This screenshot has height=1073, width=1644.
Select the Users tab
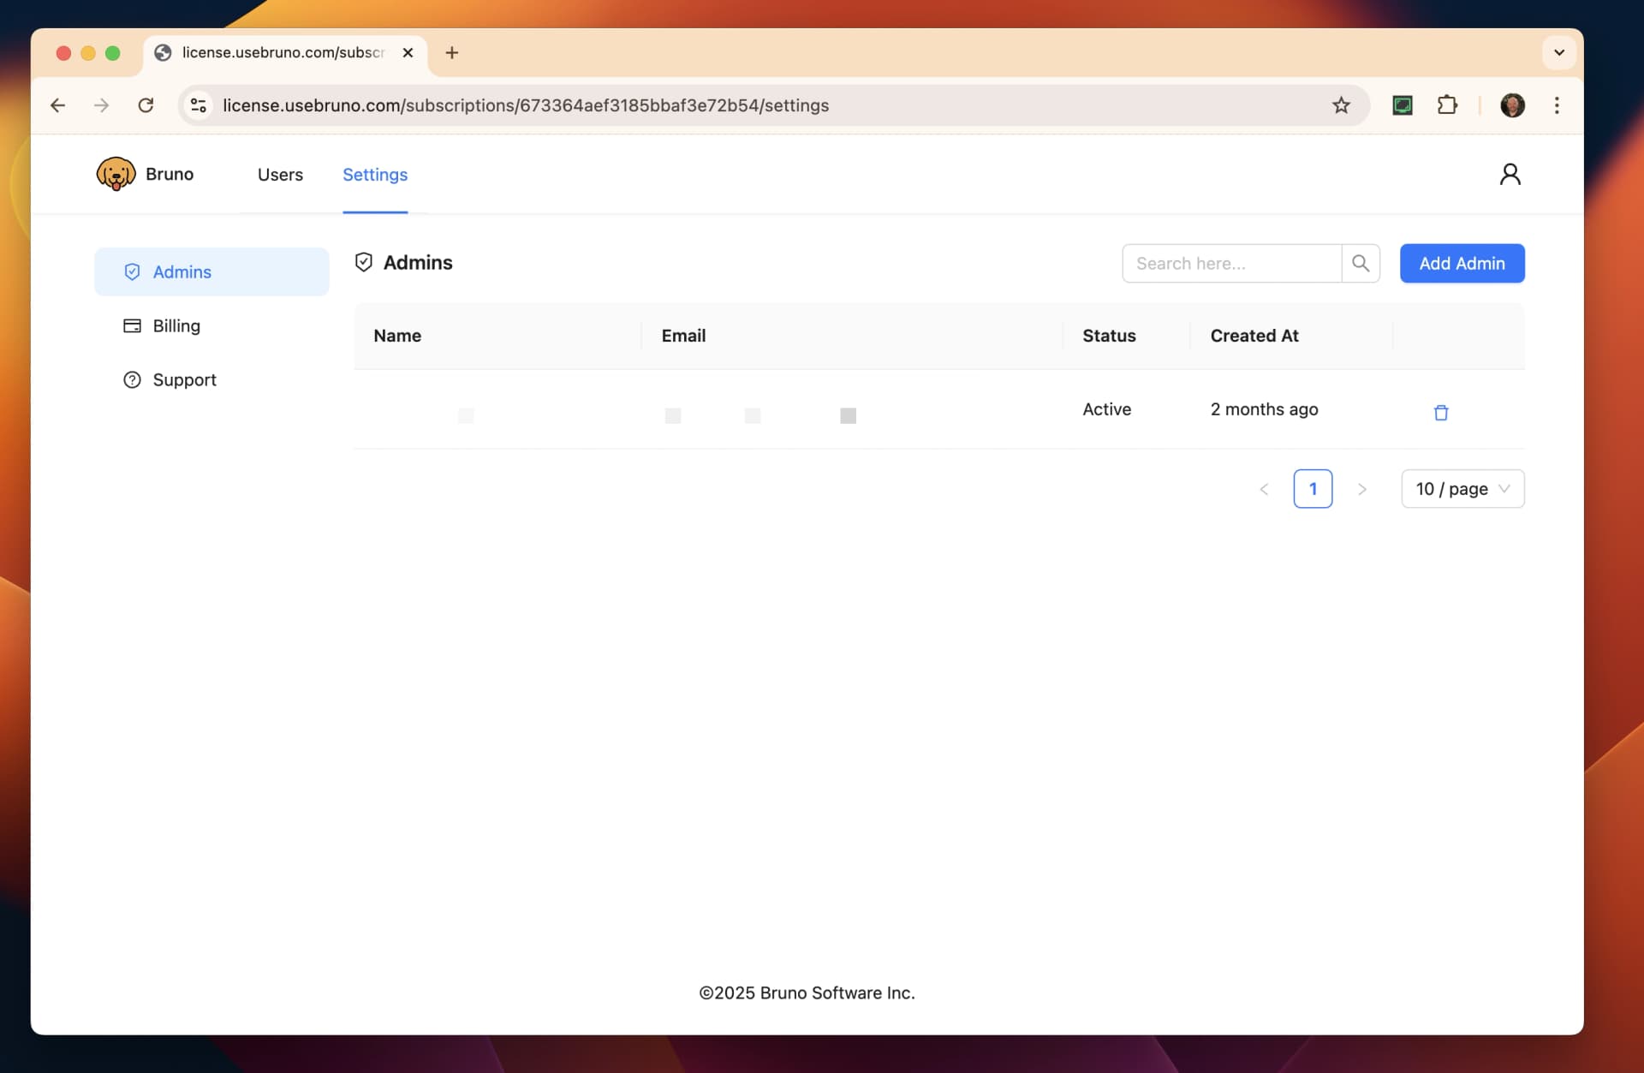coord(279,174)
